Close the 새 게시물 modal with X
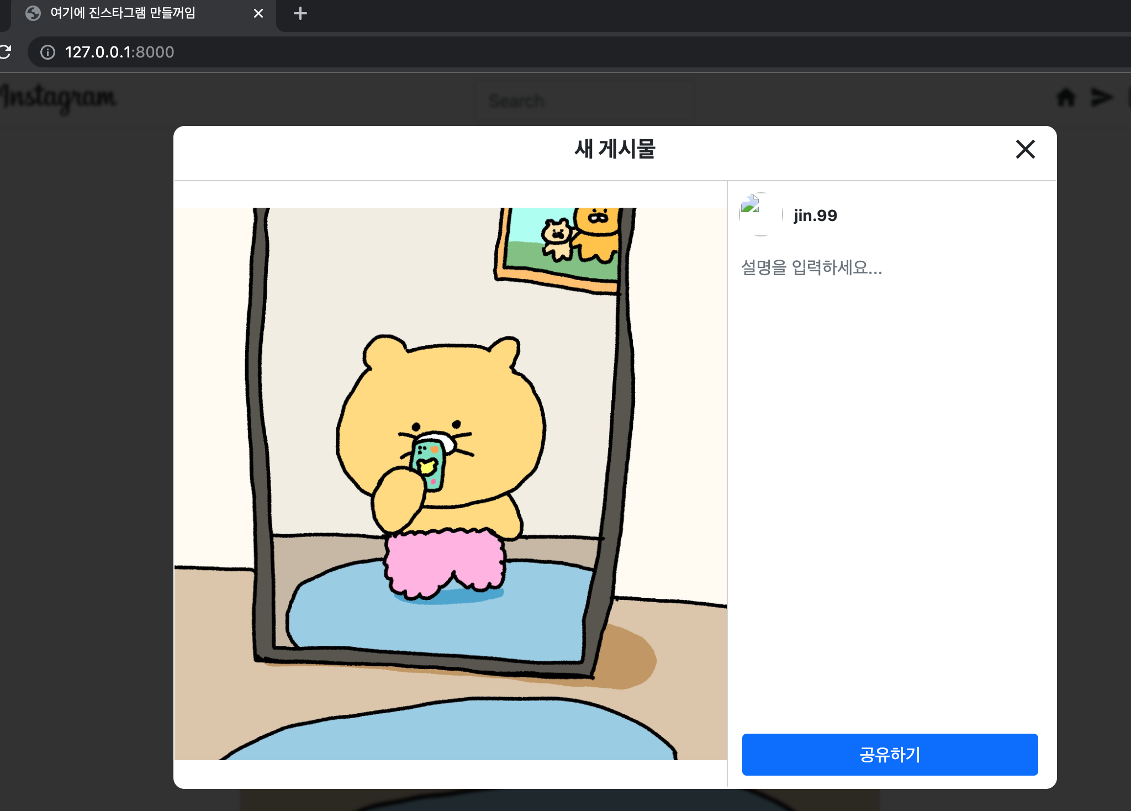This screenshot has height=811, width=1131. [x=1025, y=149]
